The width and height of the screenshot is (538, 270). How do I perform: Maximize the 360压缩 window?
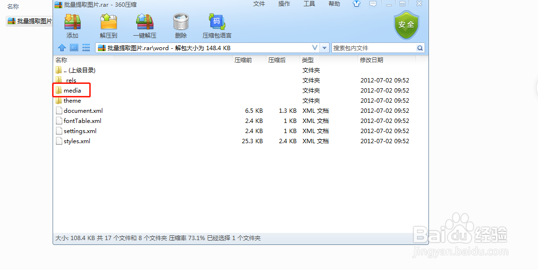click(x=402, y=4)
